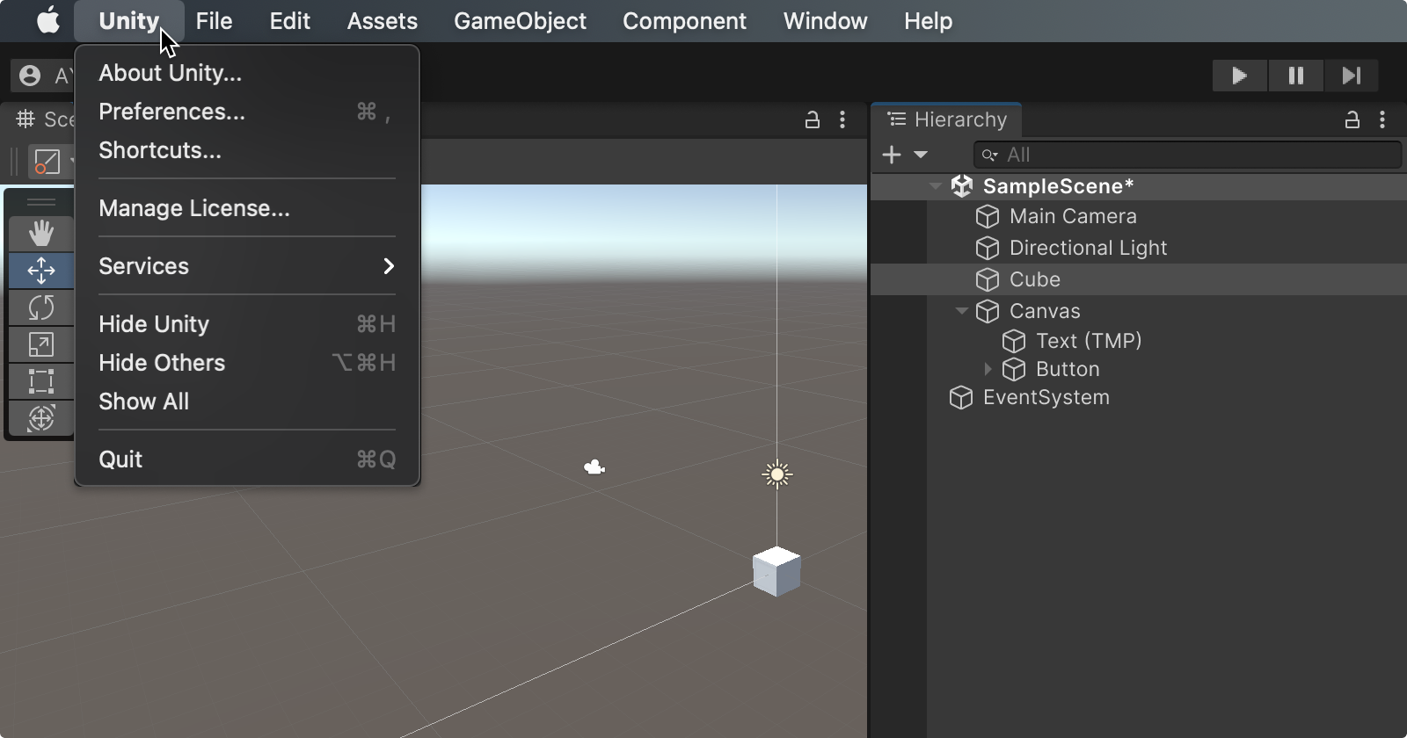1407x738 pixels.
Task: Select the white cube in scene
Action: (x=776, y=571)
